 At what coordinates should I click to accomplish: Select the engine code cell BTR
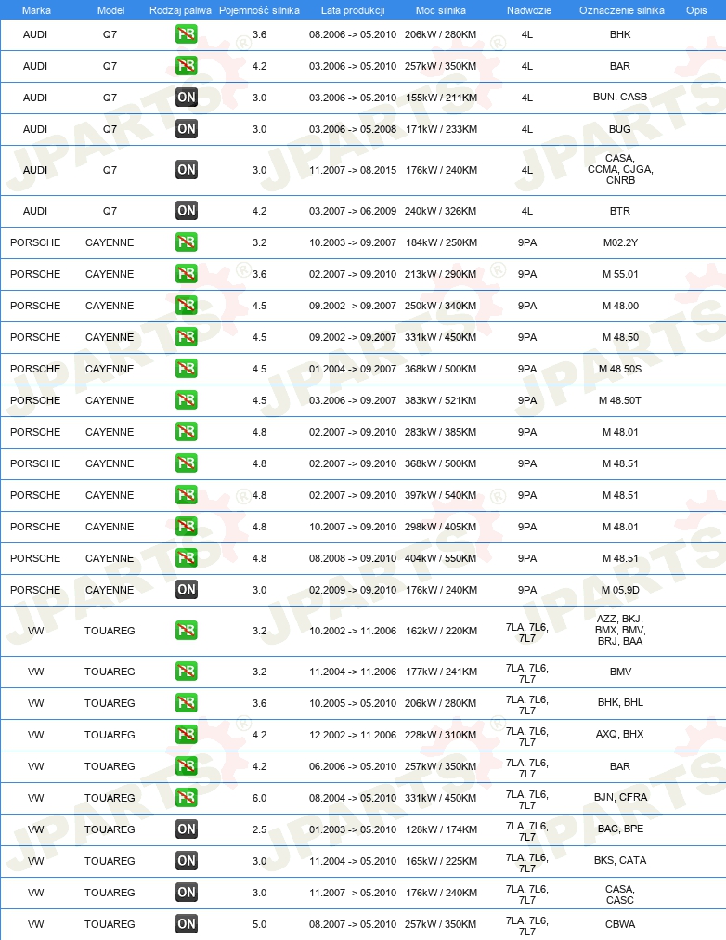coord(620,211)
